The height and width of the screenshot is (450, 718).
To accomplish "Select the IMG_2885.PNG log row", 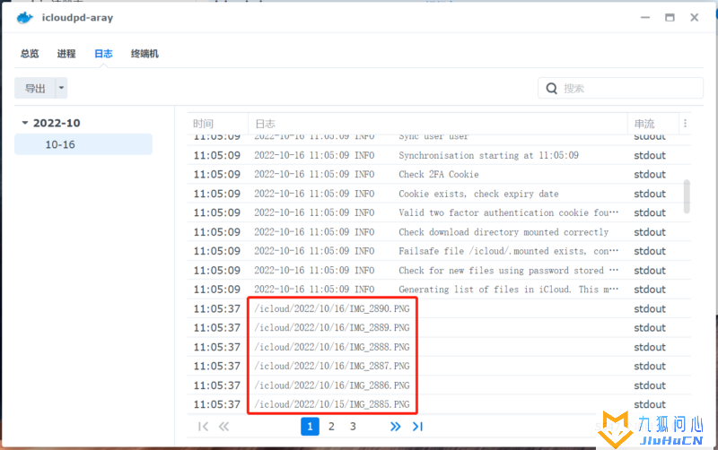I will tap(439, 404).
